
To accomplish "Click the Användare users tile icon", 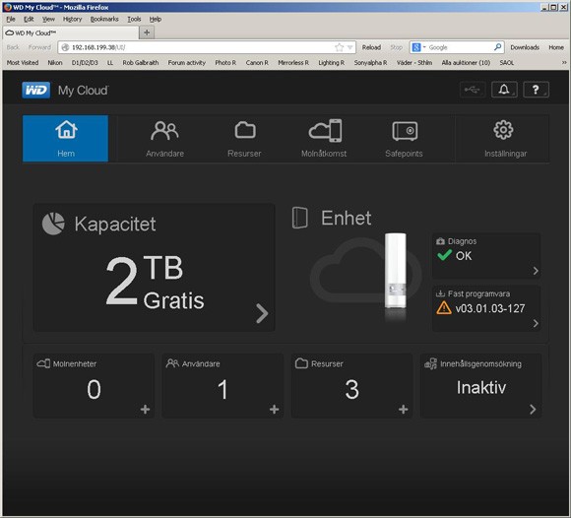I will coord(172,363).
